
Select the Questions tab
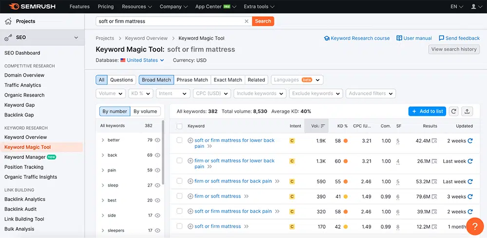coord(121,80)
